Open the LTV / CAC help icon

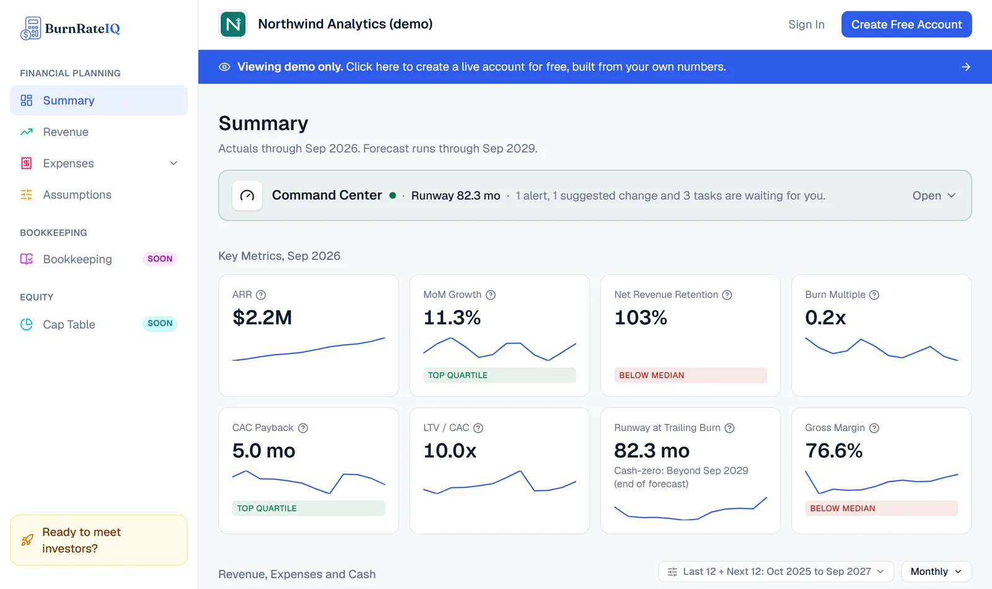pyautogui.click(x=478, y=428)
